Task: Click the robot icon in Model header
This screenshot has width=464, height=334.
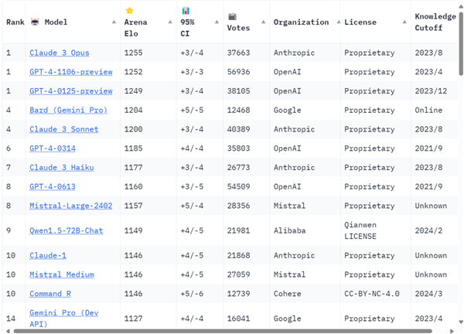Action: pos(35,22)
